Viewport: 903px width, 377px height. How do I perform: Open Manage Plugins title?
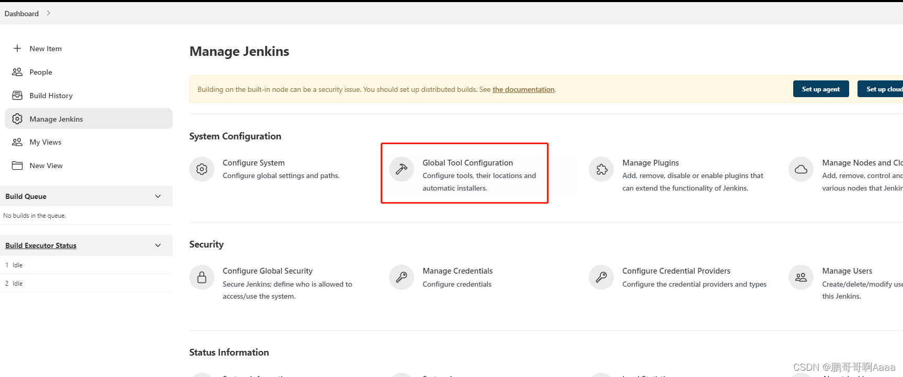click(650, 163)
